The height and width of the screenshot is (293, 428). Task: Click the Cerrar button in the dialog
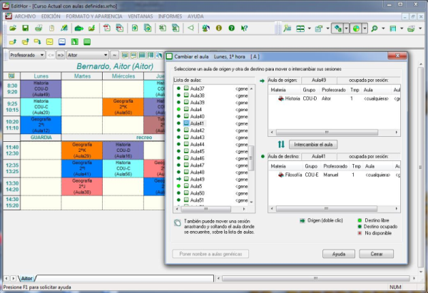(376, 254)
